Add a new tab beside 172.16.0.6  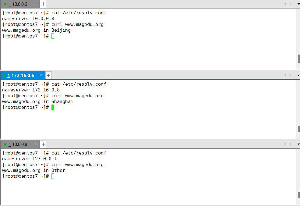(49, 76)
